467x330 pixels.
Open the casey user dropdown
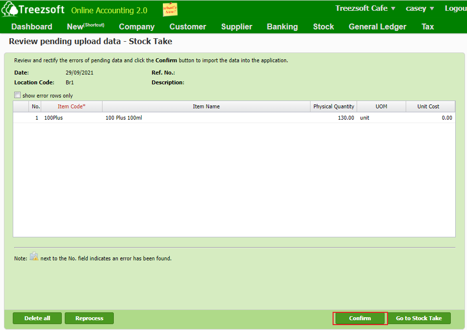point(420,8)
